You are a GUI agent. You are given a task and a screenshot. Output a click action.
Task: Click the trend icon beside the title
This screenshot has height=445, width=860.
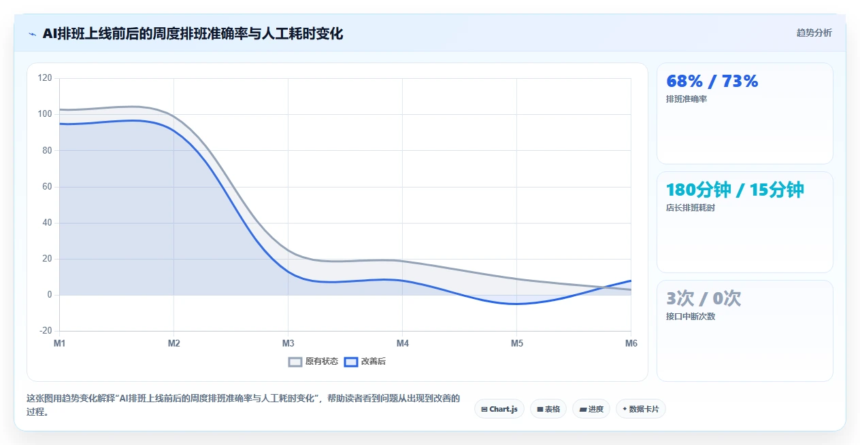click(32, 33)
